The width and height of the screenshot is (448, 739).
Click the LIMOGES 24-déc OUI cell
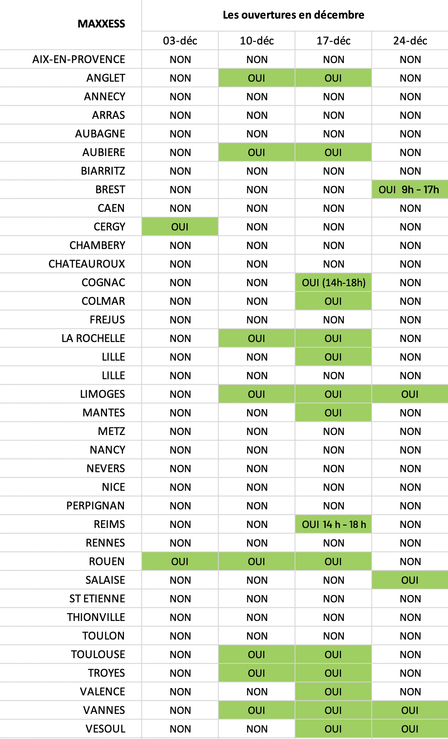[410, 394]
